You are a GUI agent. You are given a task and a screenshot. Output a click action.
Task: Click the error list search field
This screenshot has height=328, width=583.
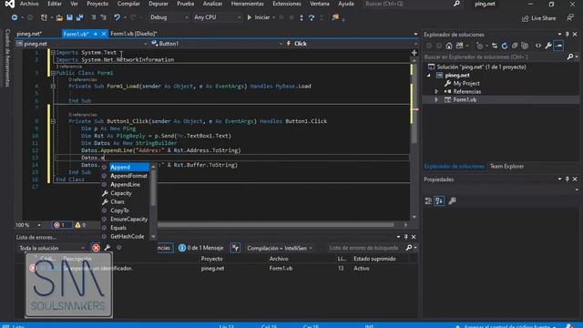click(364, 248)
